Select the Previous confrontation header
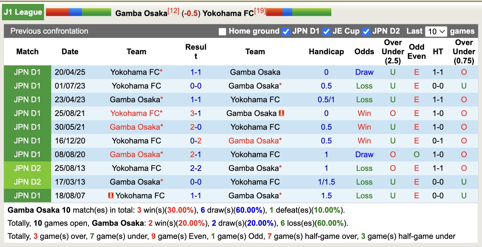The image size is (482, 247). (49, 31)
